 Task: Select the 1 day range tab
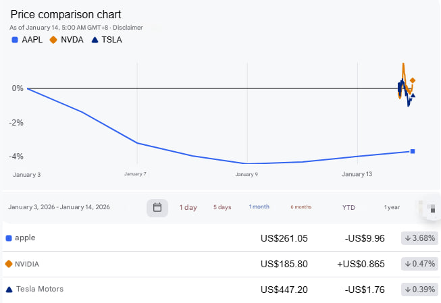point(188,207)
